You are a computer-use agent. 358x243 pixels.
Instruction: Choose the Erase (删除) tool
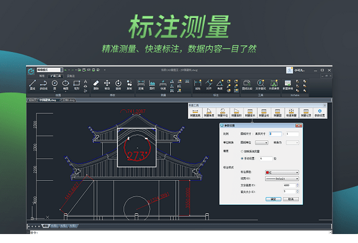(x=96, y=85)
